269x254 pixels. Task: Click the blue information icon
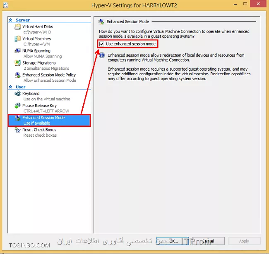pos(102,55)
